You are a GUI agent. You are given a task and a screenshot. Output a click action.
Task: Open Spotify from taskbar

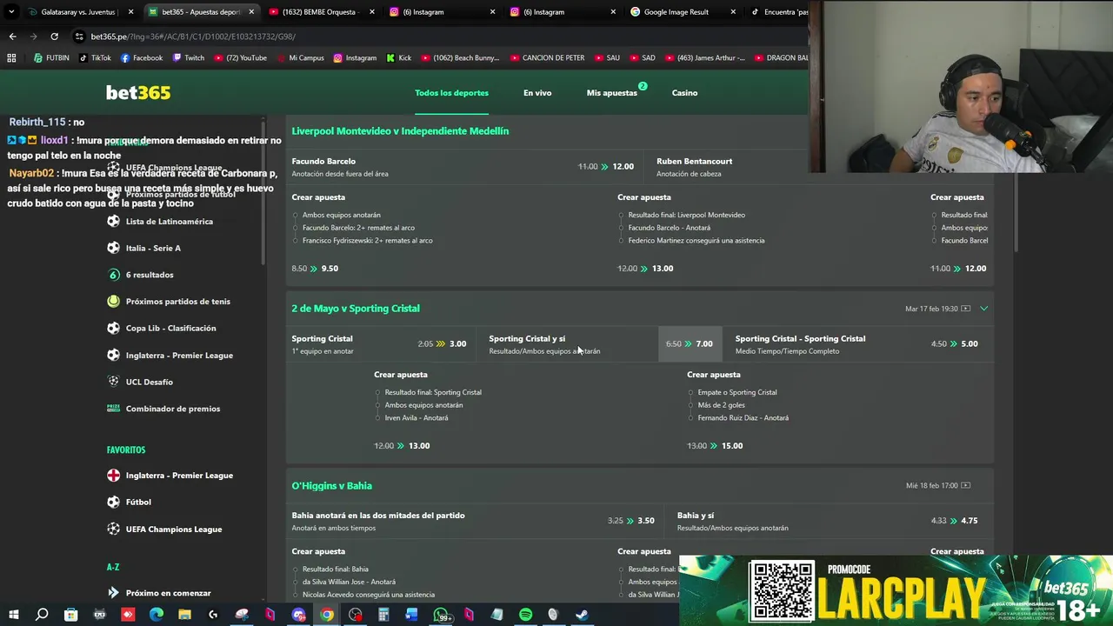click(x=525, y=615)
